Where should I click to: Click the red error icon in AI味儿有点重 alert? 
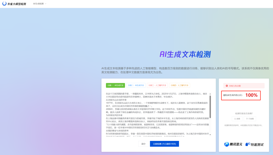[227, 86]
